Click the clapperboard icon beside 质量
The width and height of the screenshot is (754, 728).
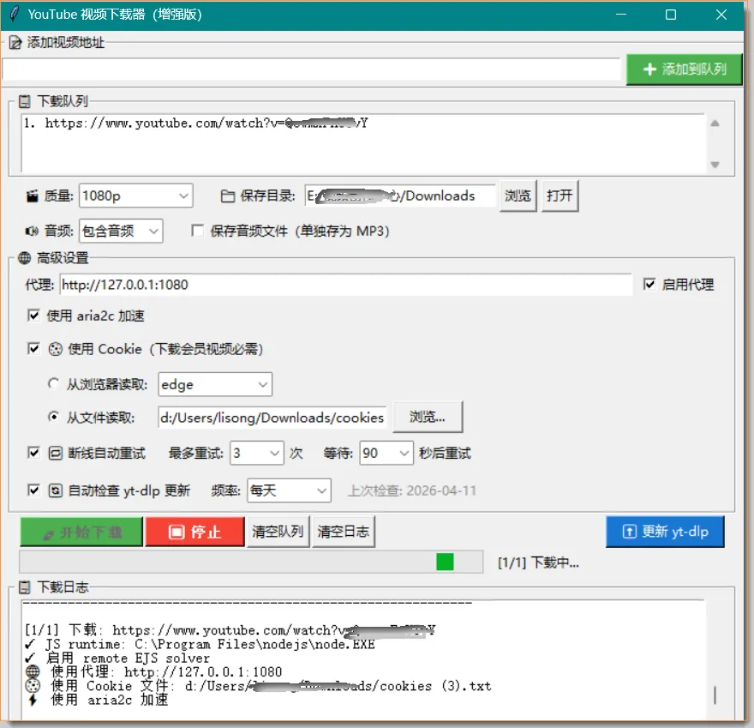32,196
